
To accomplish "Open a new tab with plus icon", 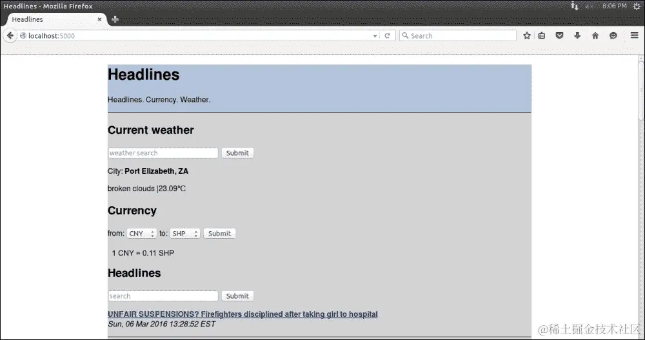I will coord(115,19).
